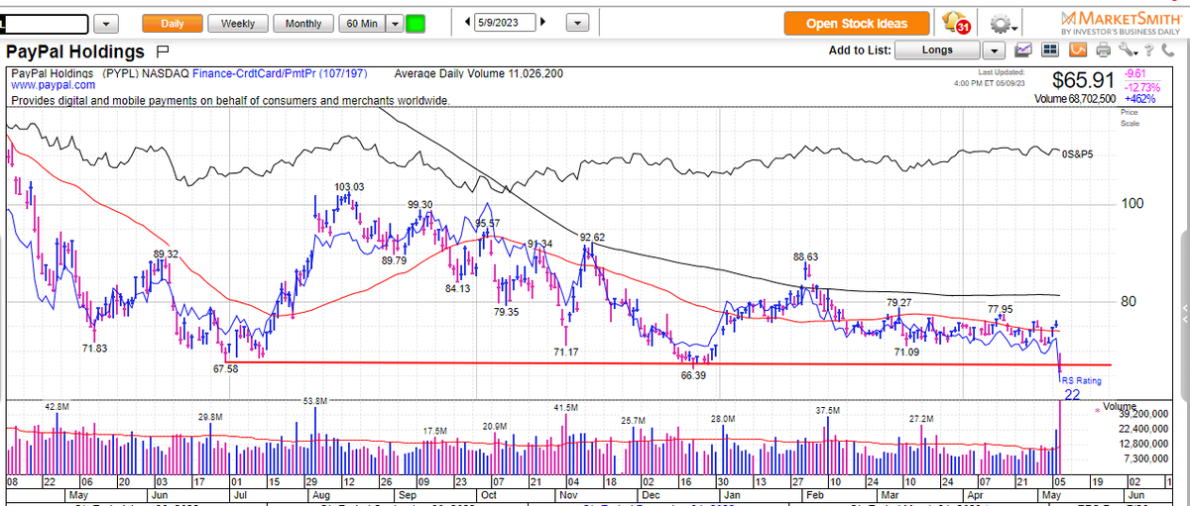Click the 99.30 price label
Screen dimensions: 1190x506
420,205
